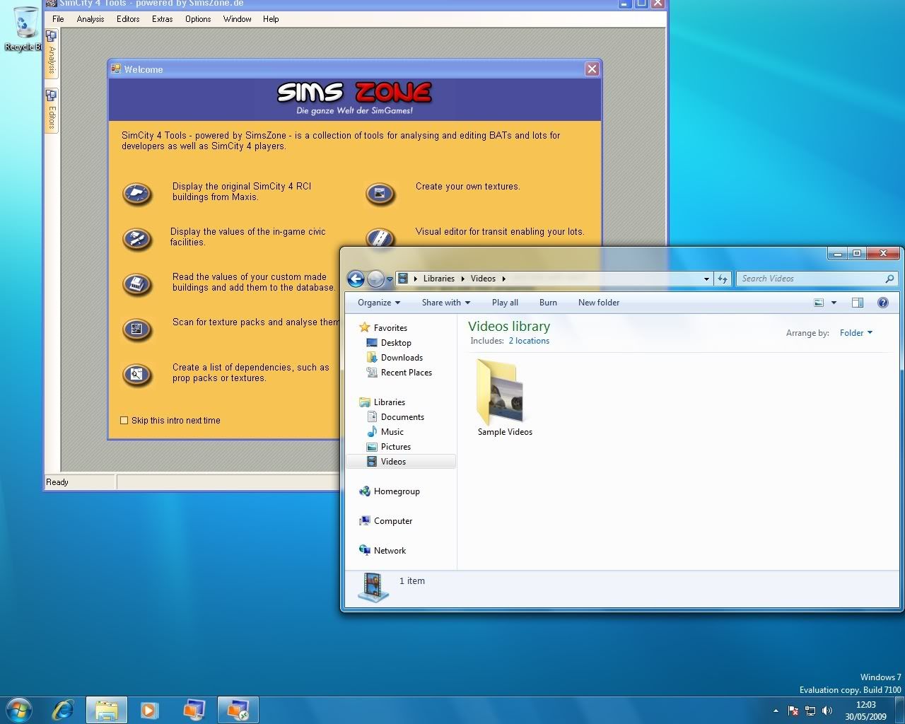Image resolution: width=905 pixels, height=724 pixels.
Task: Open the File menu in SimCity 4 Tools
Action: pyautogui.click(x=58, y=19)
